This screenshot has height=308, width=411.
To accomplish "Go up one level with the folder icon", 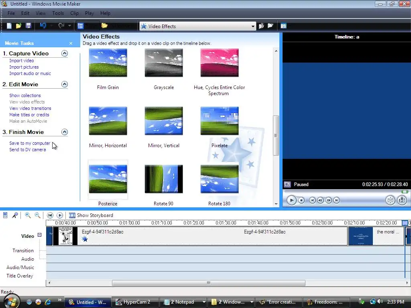I will 261,26.
